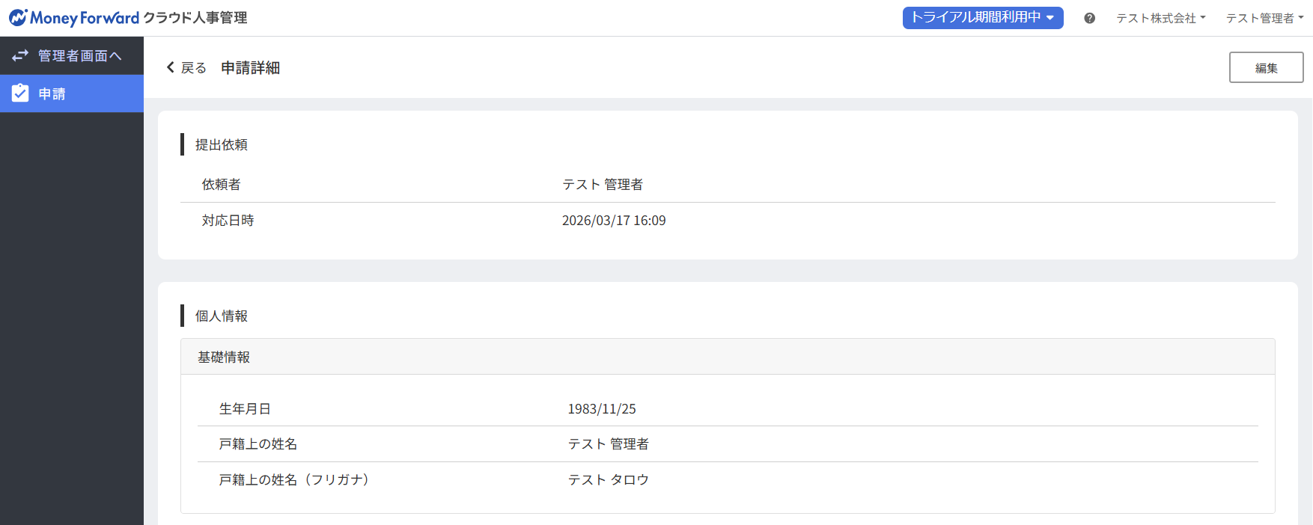
Task: Click the 申請詳細 page title
Action: 251,68
